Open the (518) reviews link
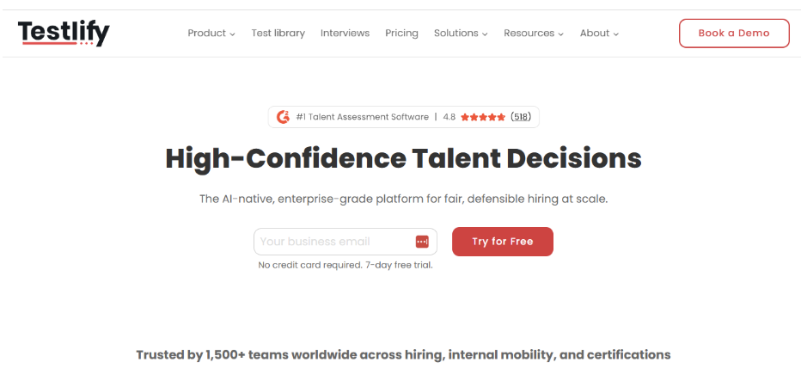This screenshot has width=801, height=387. click(520, 117)
